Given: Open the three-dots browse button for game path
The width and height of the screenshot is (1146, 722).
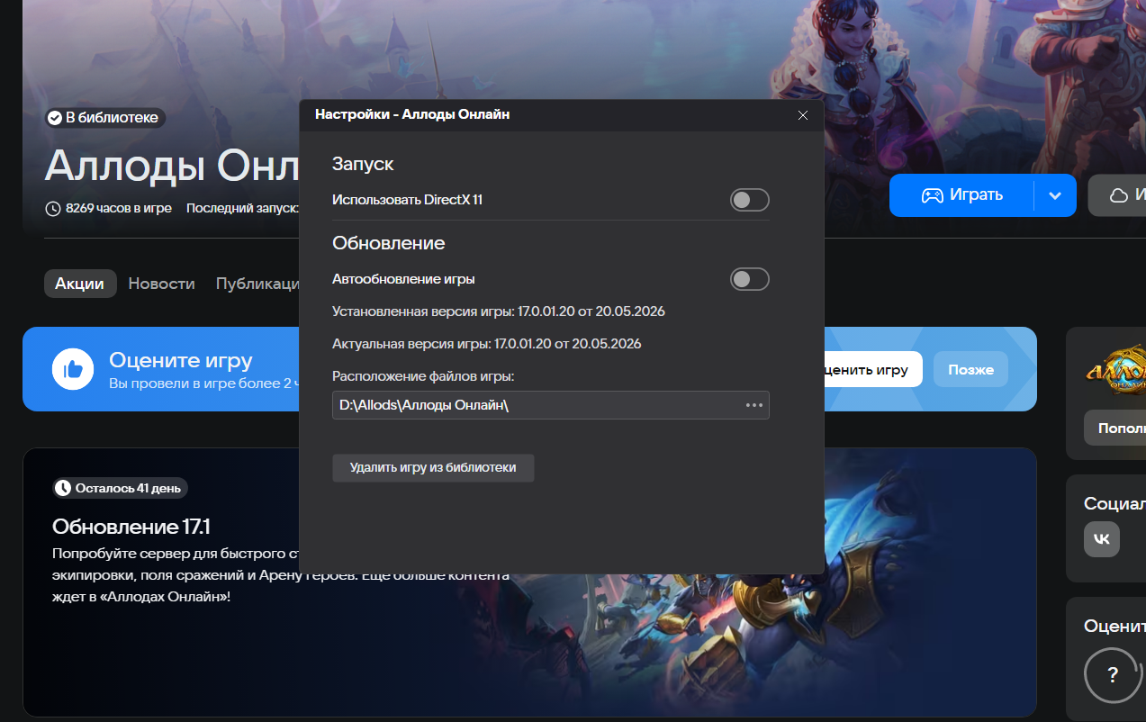Looking at the screenshot, I should pyautogui.click(x=754, y=405).
